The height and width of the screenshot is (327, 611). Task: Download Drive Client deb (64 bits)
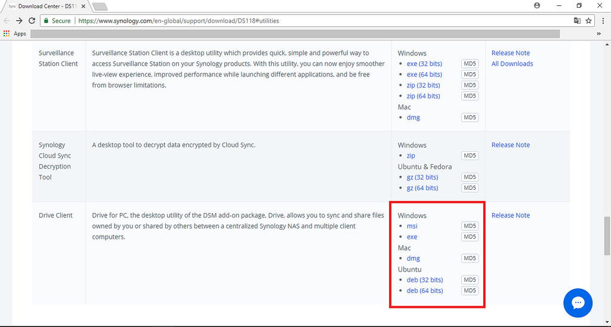click(x=425, y=291)
